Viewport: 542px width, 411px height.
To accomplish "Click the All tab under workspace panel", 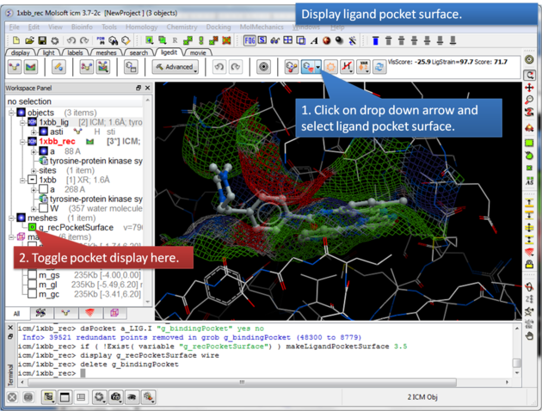I will (15, 314).
